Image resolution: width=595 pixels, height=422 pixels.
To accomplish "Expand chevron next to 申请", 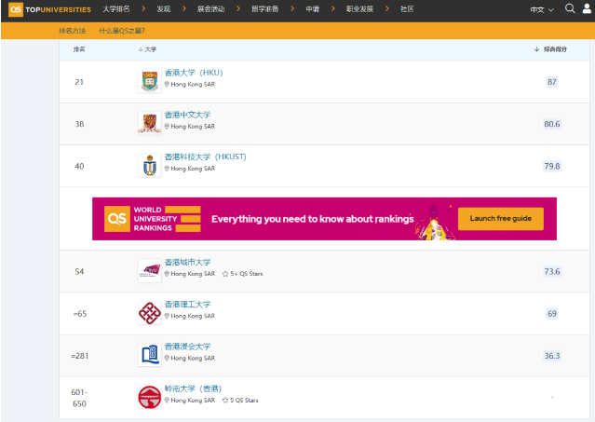I will click(x=332, y=8).
